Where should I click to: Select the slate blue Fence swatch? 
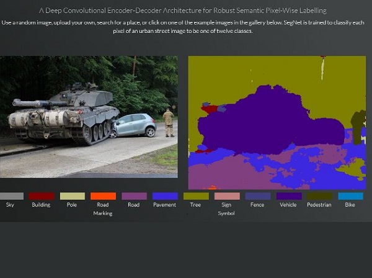coord(258,196)
